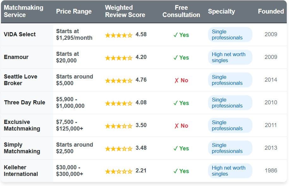Click the red No mark for Seattle Love Broker
Viewport: 289px width, 186px height.
pyautogui.click(x=181, y=80)
